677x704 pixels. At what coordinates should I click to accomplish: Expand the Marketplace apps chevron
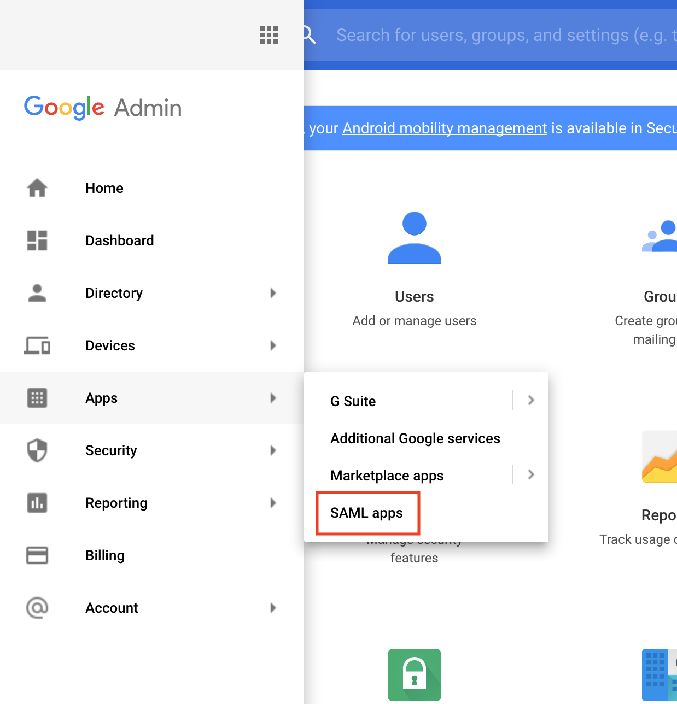click(531, 474)
